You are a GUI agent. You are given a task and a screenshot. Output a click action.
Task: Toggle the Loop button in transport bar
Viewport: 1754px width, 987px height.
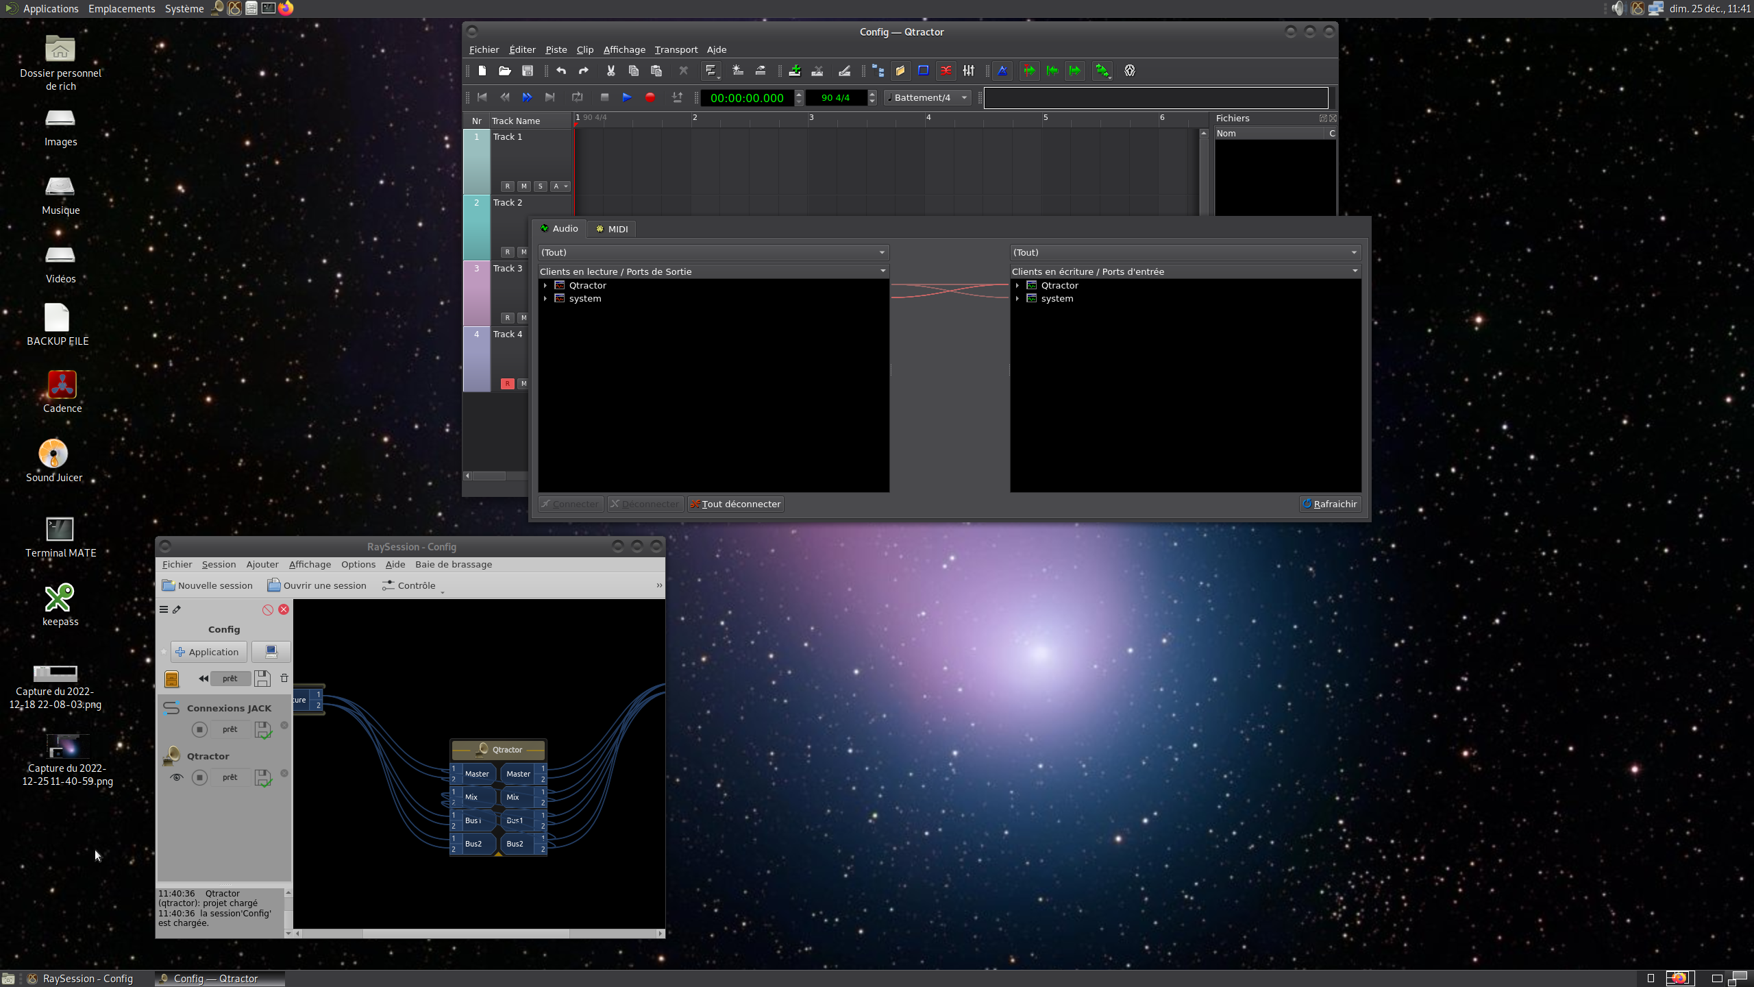tap(577, 97)
